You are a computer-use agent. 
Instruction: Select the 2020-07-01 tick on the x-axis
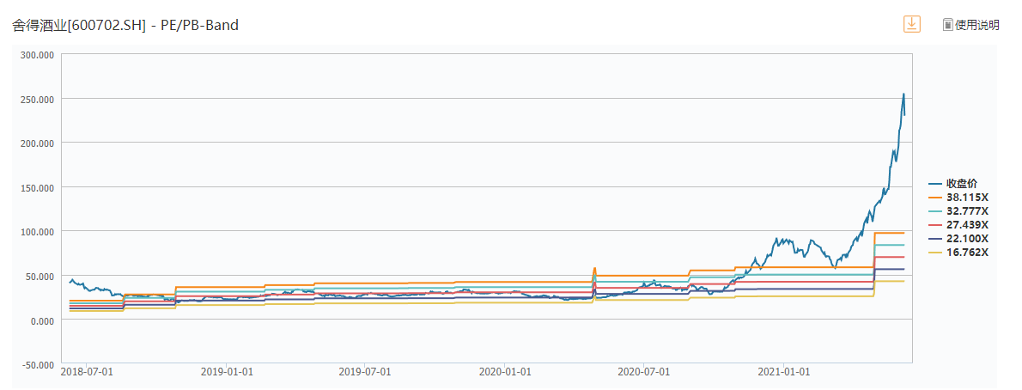[x=644, y=372]
